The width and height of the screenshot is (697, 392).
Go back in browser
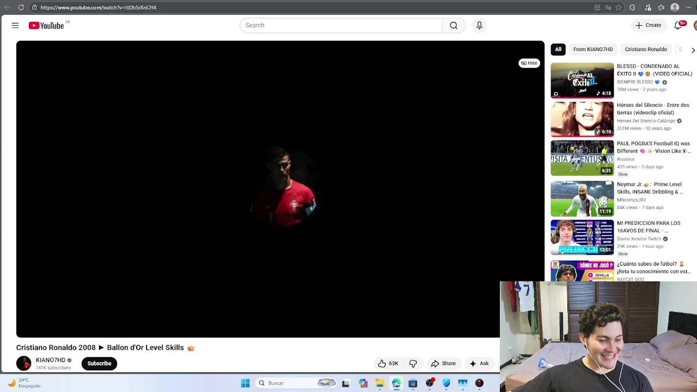(7, 8)
